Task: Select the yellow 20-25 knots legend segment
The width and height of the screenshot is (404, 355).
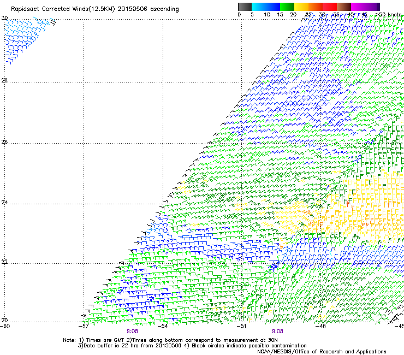Action: click(x=301, y=7)
